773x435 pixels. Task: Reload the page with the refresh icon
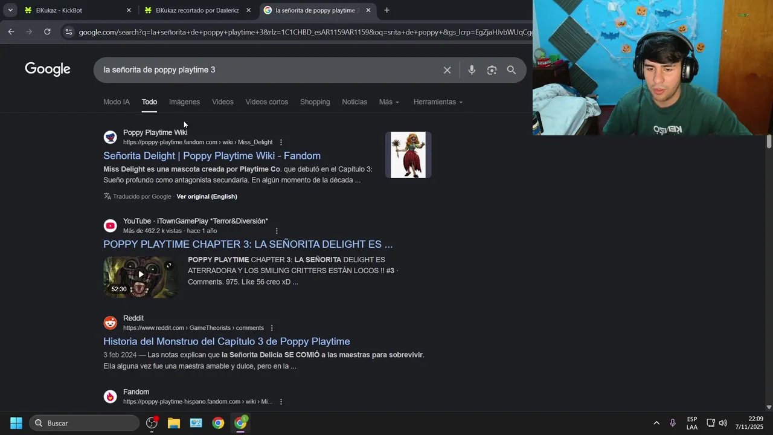point(47,31)
